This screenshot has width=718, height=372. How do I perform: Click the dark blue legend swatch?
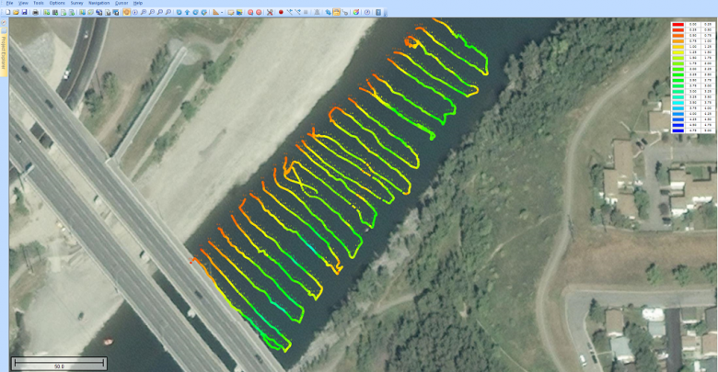point(677,130)
